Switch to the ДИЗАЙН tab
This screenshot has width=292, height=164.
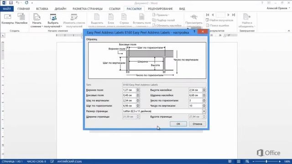[60, 9]
